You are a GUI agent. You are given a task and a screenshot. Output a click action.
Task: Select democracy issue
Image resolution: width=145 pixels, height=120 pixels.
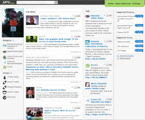tap(11, 97)
